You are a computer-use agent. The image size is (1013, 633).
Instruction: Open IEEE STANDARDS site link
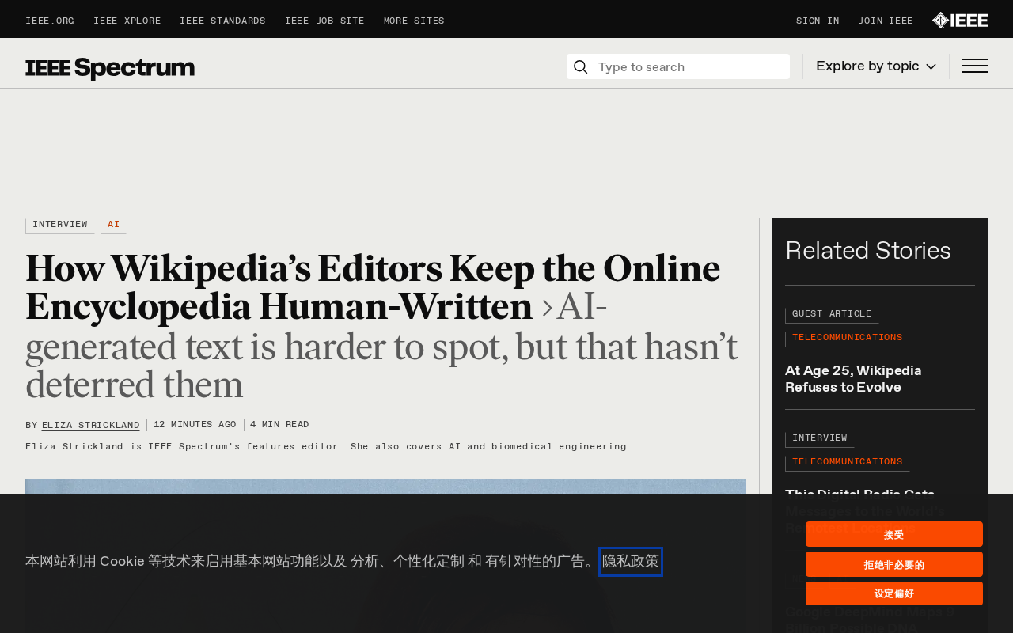point(222,21)
